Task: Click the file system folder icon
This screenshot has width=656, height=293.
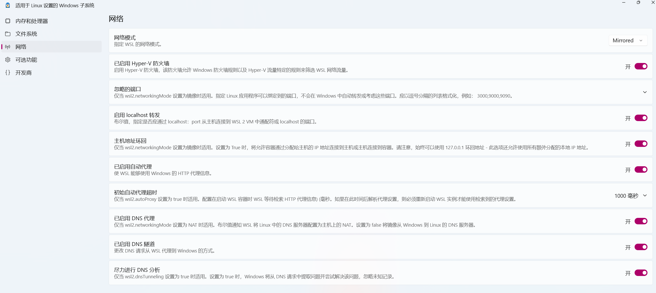Action: (8, 34)
